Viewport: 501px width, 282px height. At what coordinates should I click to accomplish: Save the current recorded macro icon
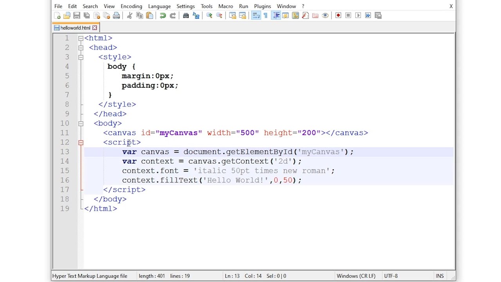(378, 15)
